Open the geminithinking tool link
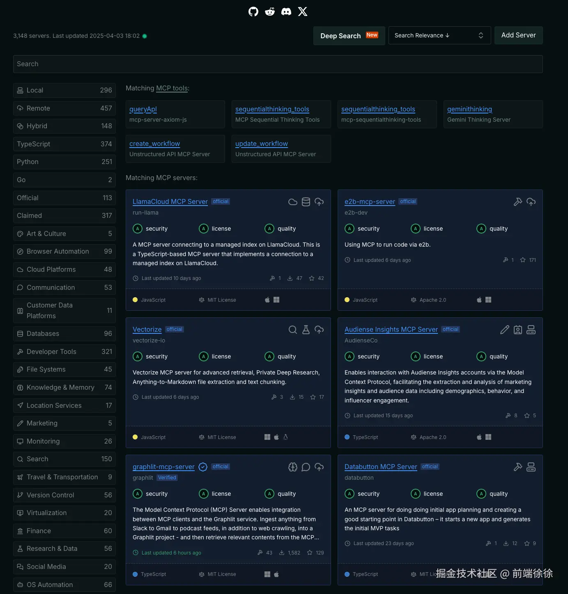The width and height of the screenshot is (568, 594). pos(469,109)
